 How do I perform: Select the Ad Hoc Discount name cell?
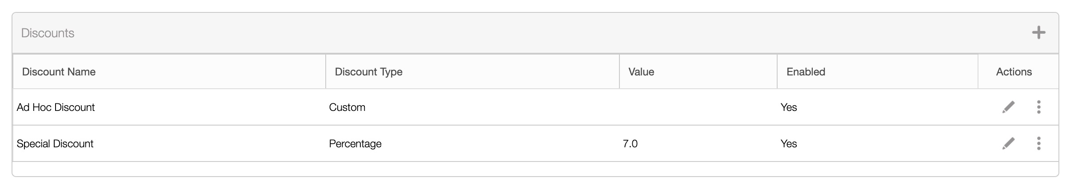click(56, 107)
